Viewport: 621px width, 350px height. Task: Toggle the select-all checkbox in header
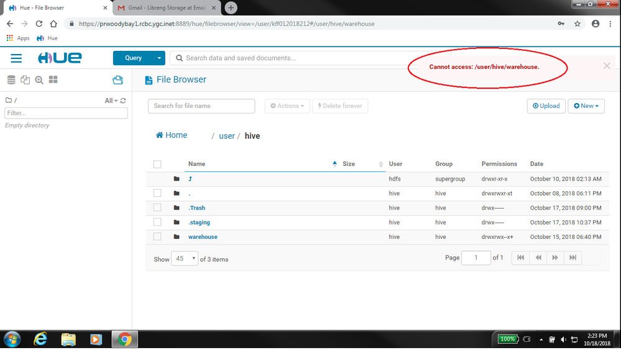pyautogui.click(x=157, y=164)
